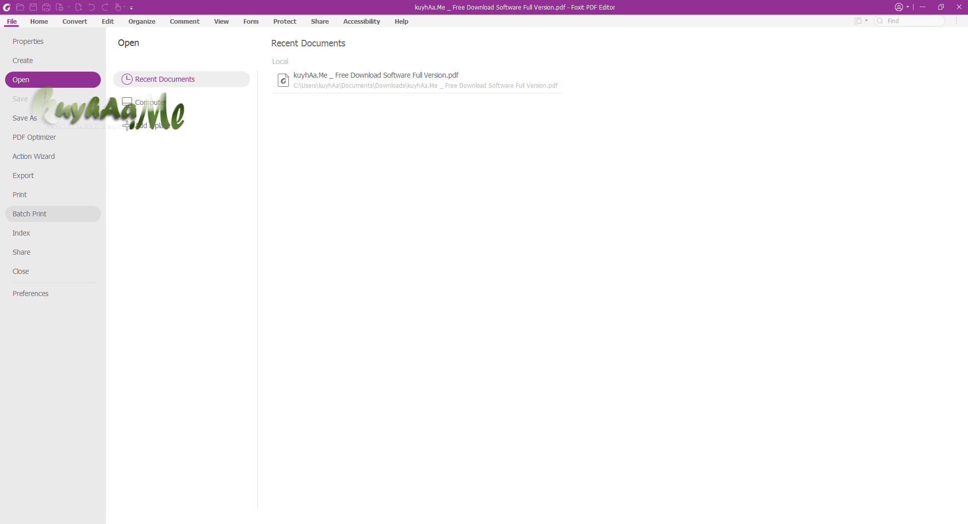Screen dimensions: 968x524
Task: Switch to the Protect ribbon tab
Action: (x=285, y=21)
